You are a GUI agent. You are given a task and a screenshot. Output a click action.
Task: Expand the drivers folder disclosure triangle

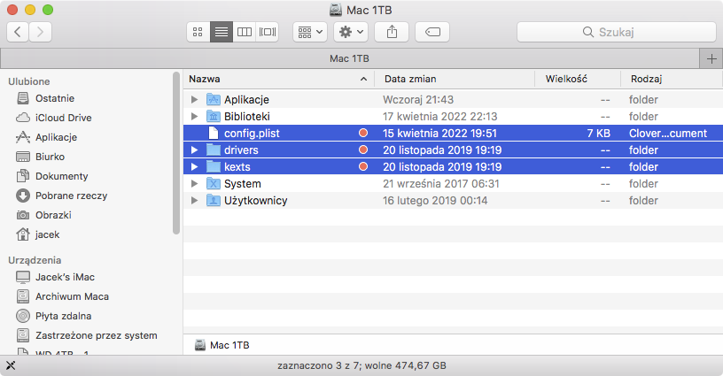point(195,150)
